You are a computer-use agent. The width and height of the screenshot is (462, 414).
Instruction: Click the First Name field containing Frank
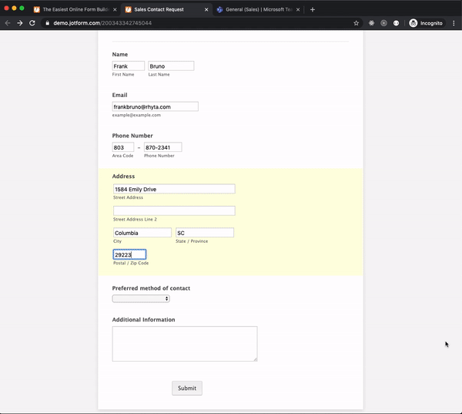click(128, 66)
